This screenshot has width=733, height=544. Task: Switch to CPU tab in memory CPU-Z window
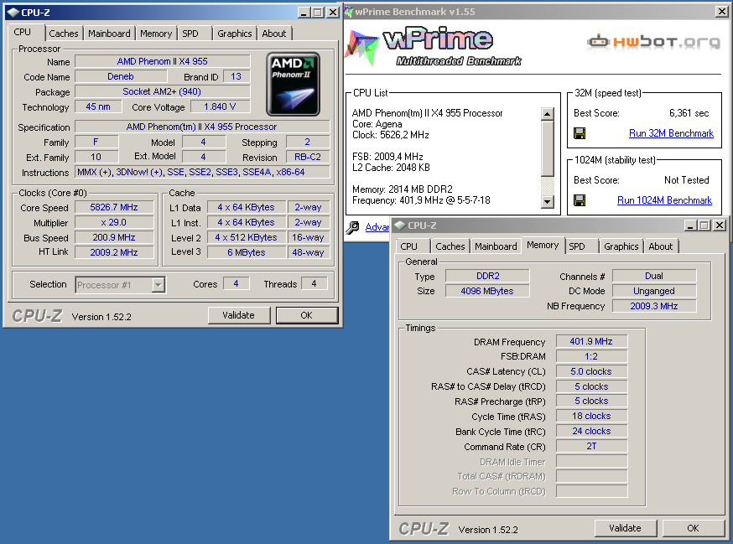click(x=409, y=246)
